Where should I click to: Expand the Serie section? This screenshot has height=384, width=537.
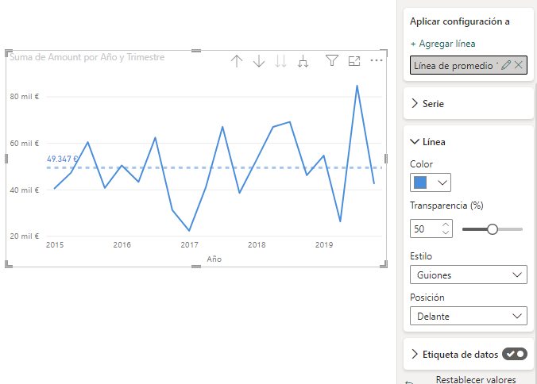415,104
